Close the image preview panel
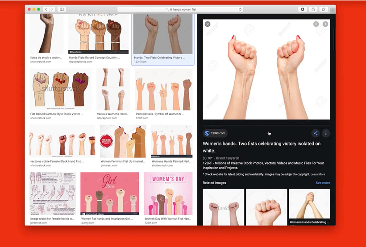Viewport: 366px width, 247px height. pyautogui.click(x=208, y=24)
